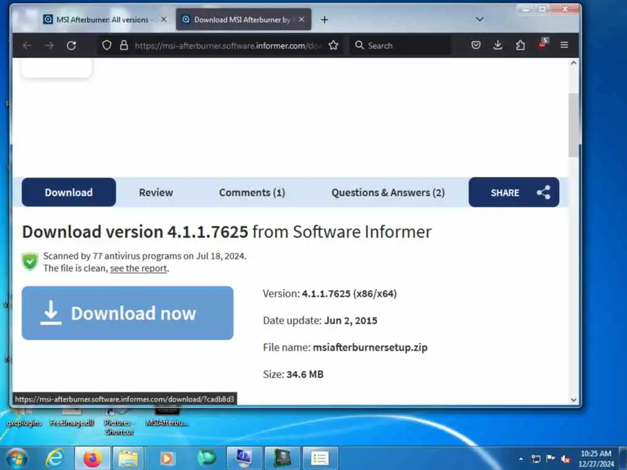Open Windows Media Player taskbar icon
The width and height of the screenshot is (627, 470).
(167, 458)
